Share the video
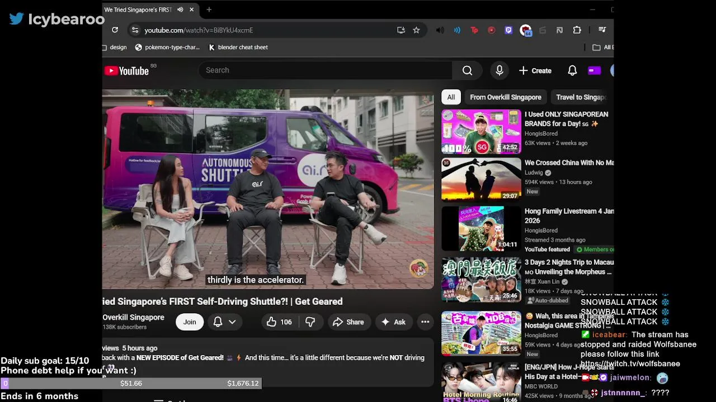The image size is (716, 402). coord(348,322)
